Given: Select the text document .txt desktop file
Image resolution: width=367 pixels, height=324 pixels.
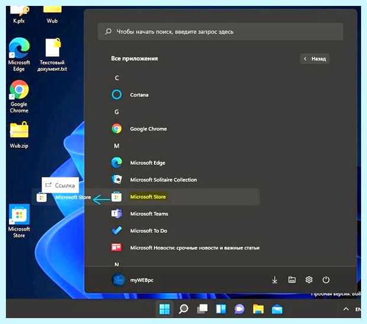Looking at the screenshot, I should coord(52,55).
